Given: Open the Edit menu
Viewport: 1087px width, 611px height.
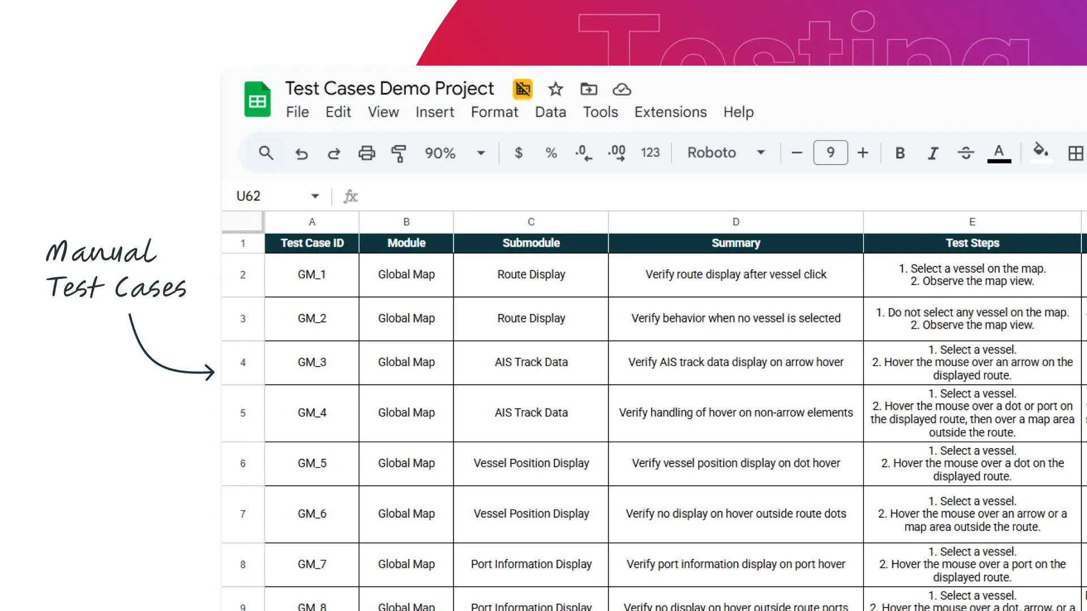Looking at the screenshot, I should pyautogui.click(x=338, y=112).
